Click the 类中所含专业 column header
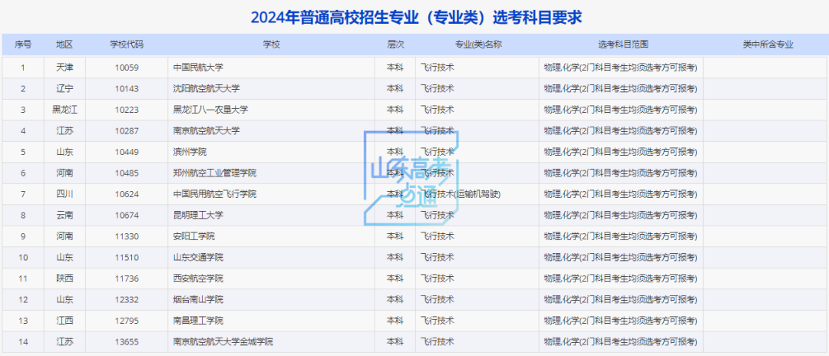This screenshot has width=829, height=356. click(766, 44)
